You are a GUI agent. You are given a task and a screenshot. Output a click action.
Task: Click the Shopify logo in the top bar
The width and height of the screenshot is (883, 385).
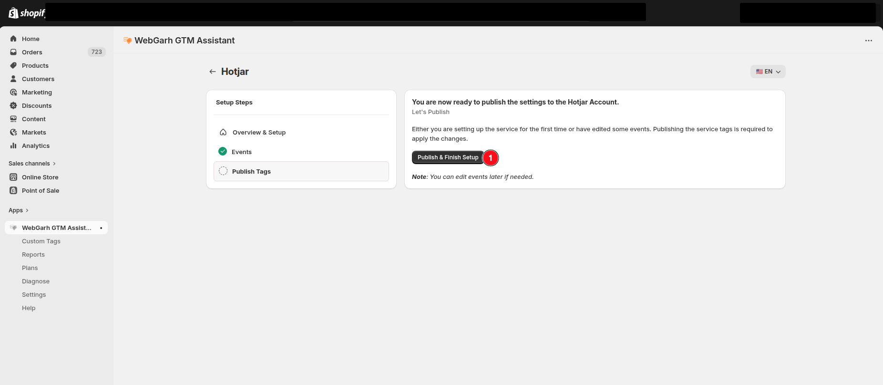pos(27,13)
